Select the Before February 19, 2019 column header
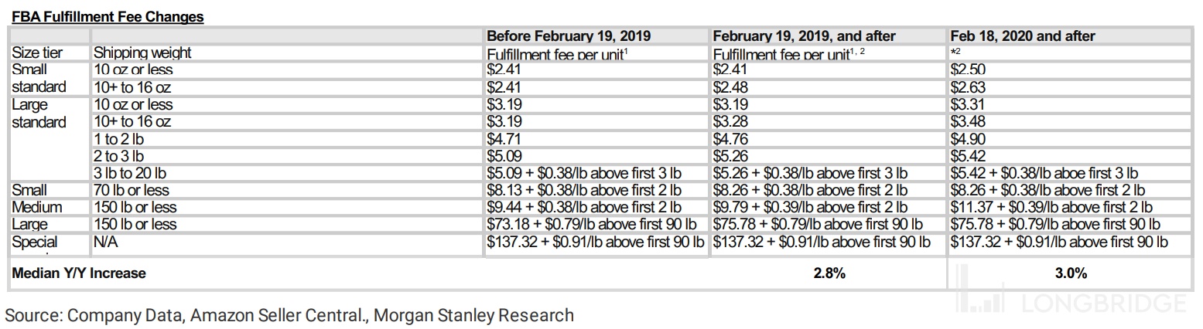 pyautogui.click(x=569, y=36)
